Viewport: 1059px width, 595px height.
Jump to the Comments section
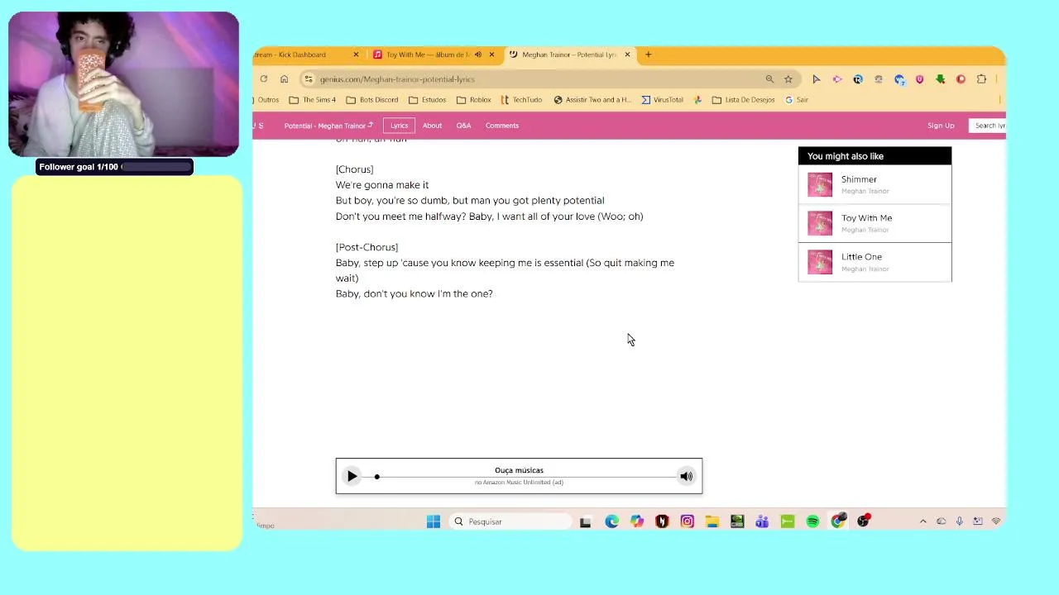point(502,126)
